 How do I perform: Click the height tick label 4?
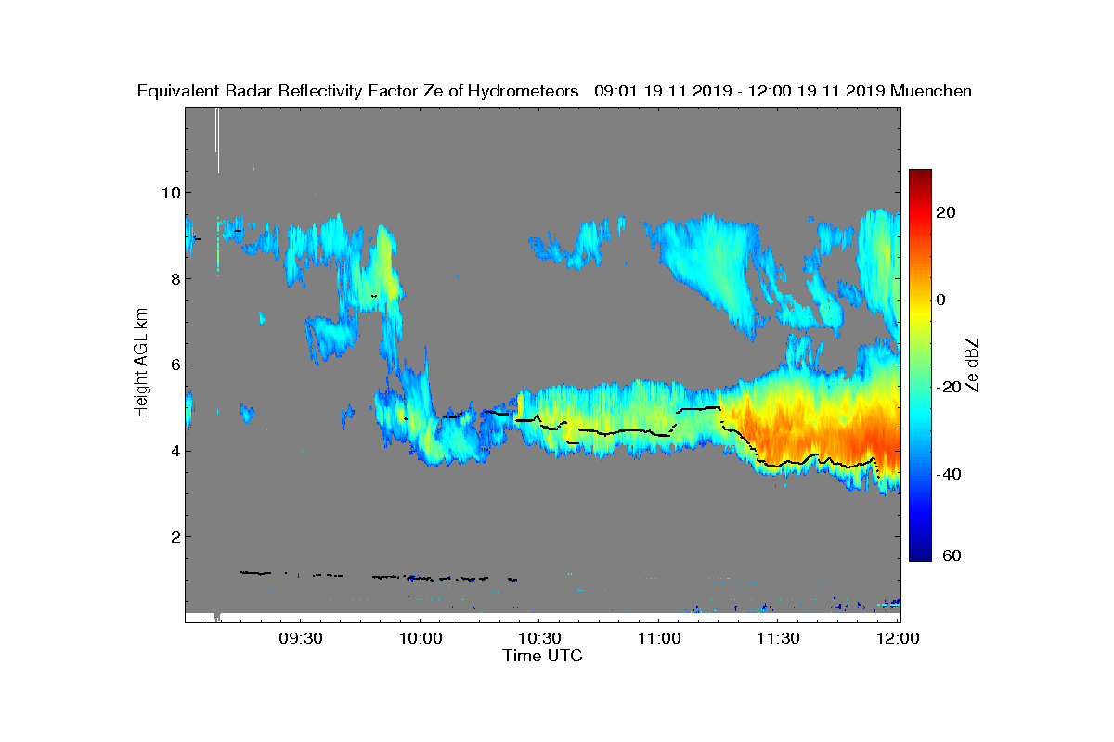coord(175,452)
